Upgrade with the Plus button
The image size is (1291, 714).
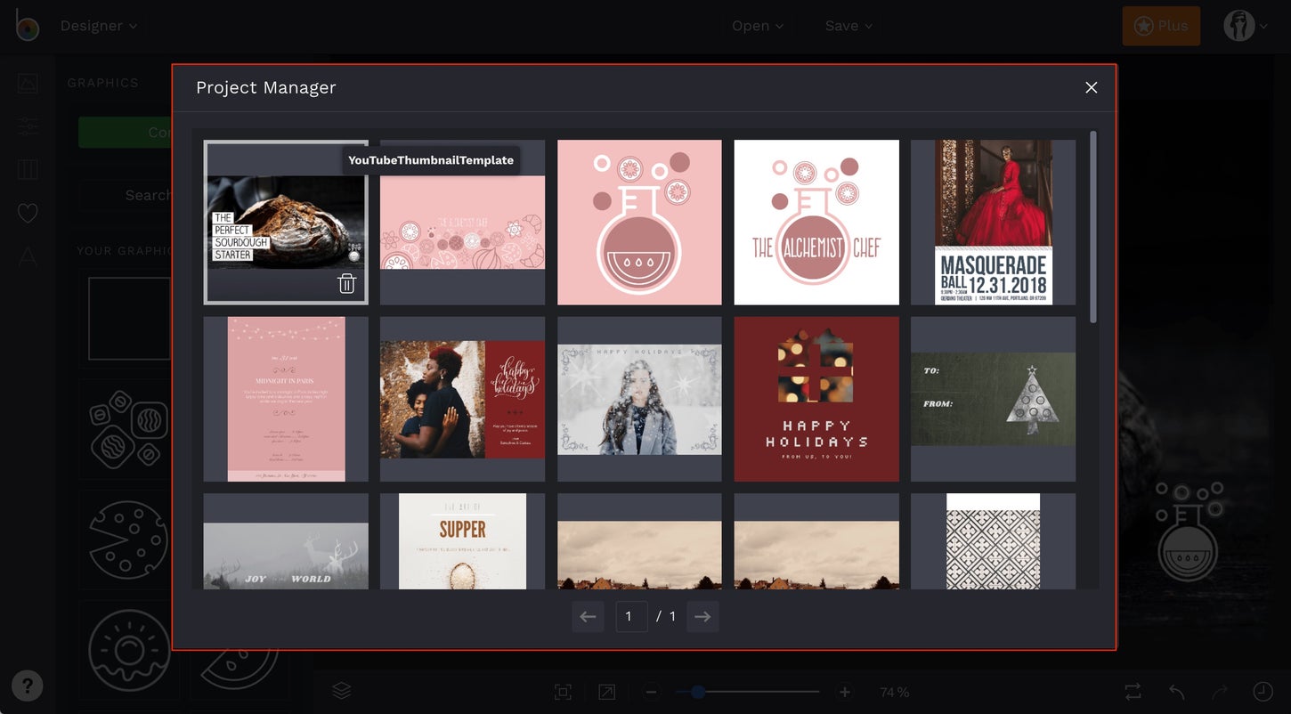tap(1160, 25)
